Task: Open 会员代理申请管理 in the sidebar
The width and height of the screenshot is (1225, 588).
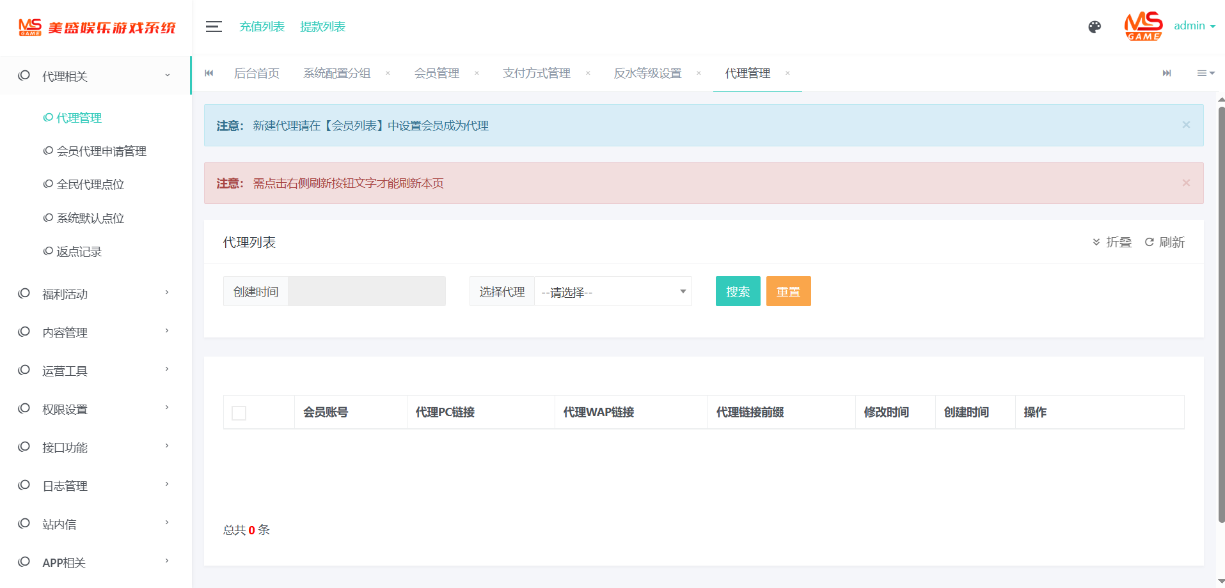Action: pos(101,151)
